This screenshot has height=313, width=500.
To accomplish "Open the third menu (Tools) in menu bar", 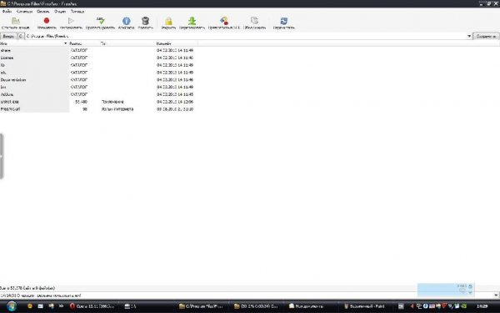I will click(43, 11).
